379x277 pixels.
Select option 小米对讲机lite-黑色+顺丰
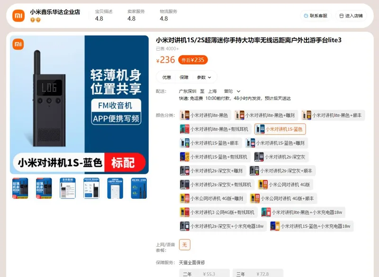point(333,115)
